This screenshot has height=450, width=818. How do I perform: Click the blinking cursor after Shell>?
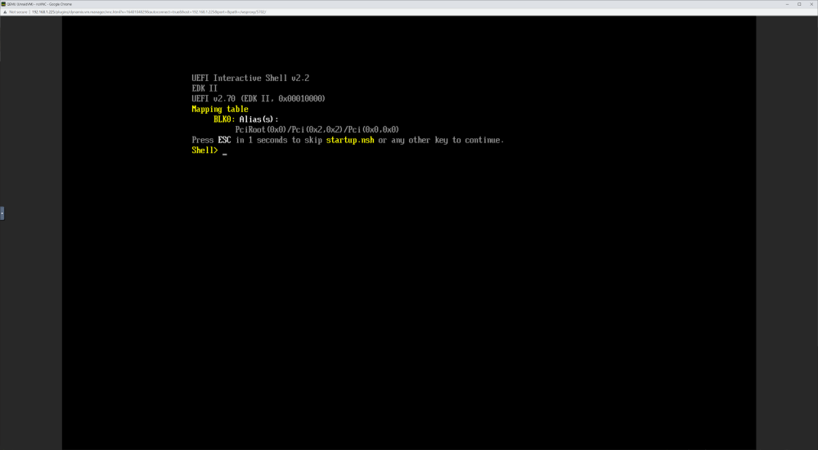click(x=224, y=154)
